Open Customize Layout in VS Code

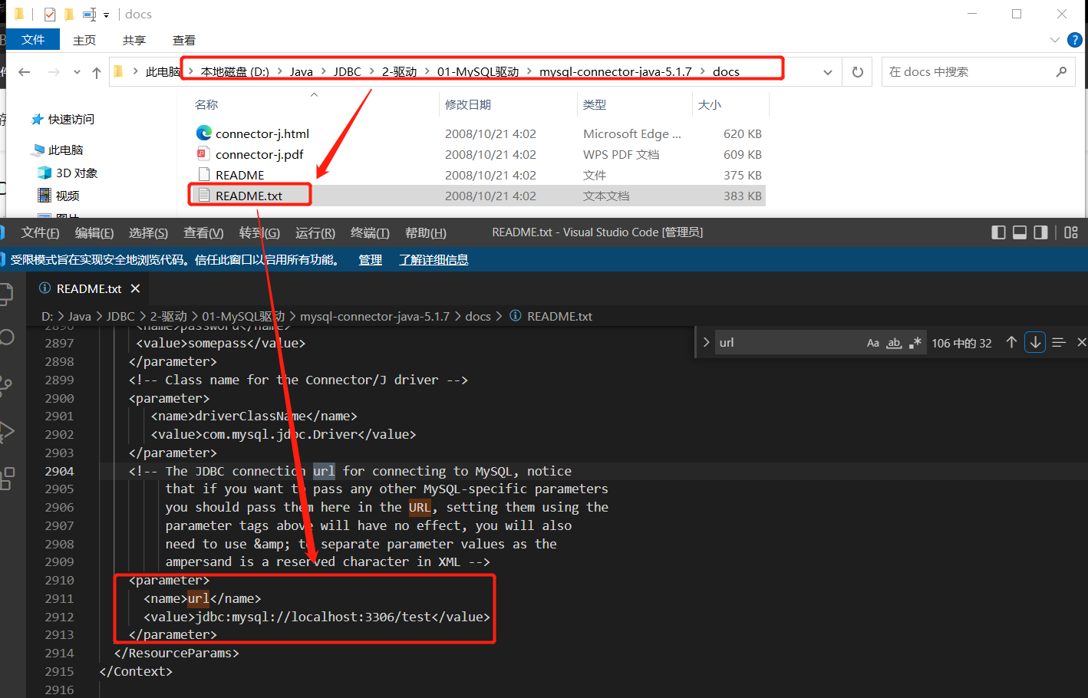[x=1071, y=232]
